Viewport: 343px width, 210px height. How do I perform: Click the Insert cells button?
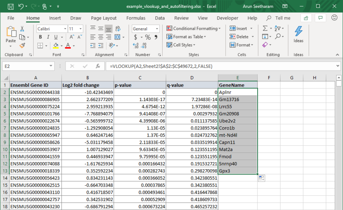pyautogui.click(x=238, y=28)
